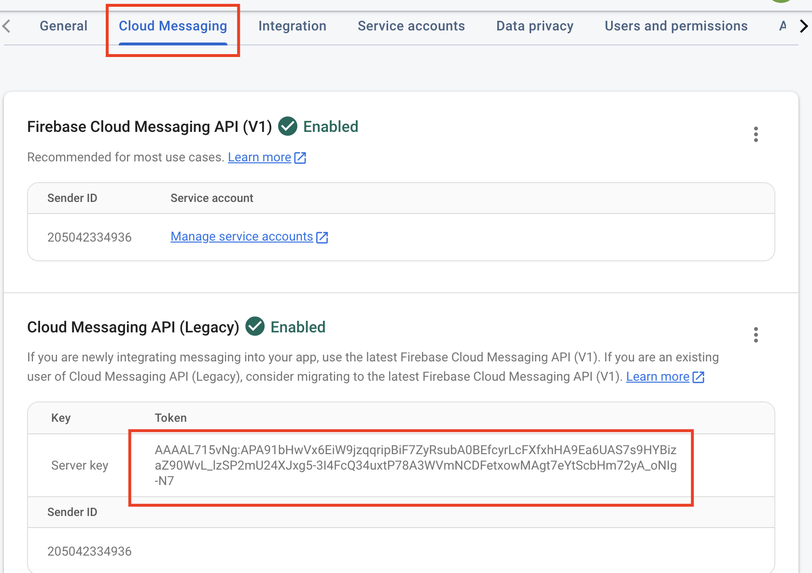Click the external link icon beside the Legacy Learn more
The width and height of the screenshot is (812, 573).
coord(698,377)
